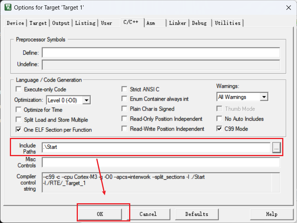Open the Listing tab
Viewport: 297px width, 223px height.
[85, 23]
